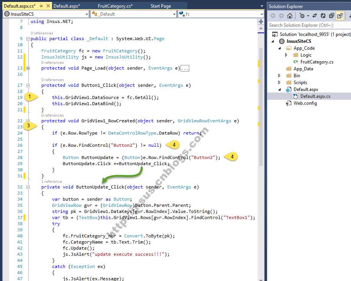Select the Scripts folder
Viewport: 351px width, 281px height.
coord(300,83)
